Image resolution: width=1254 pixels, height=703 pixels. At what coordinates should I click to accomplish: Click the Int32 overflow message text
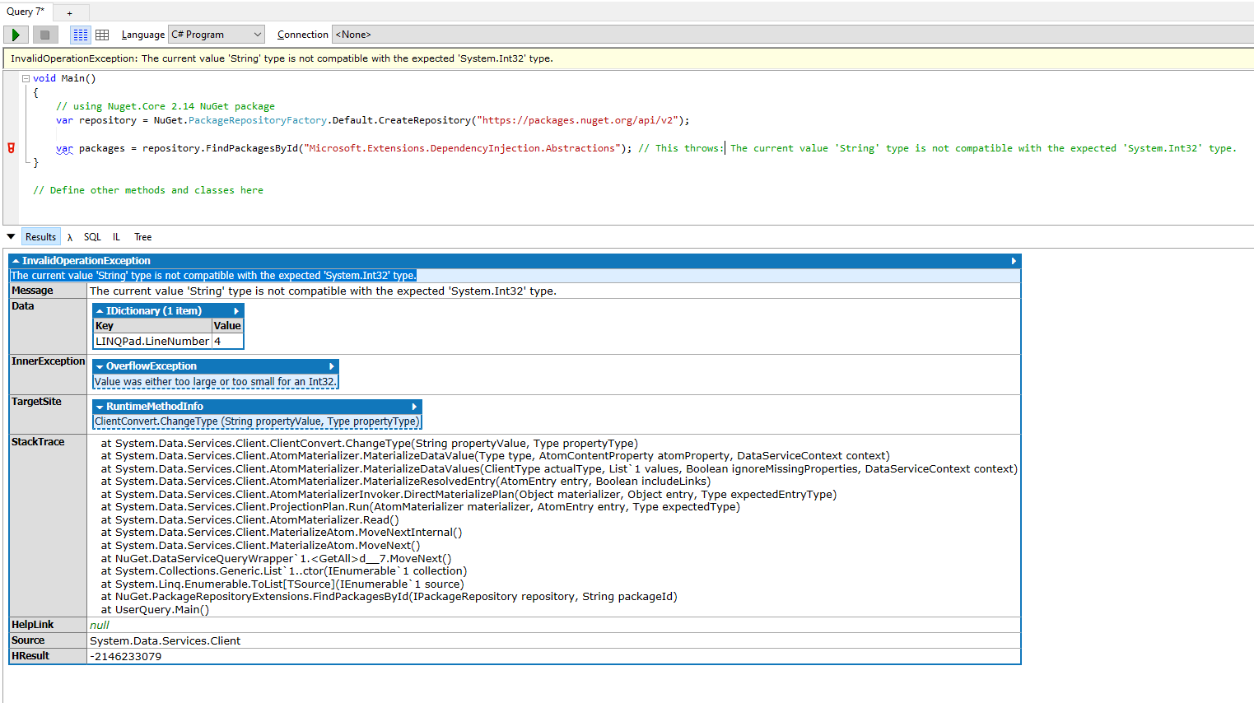[x=215, y=381]
